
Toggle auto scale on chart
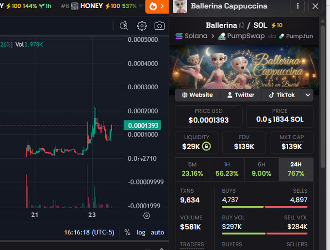[x=157, y=233]
